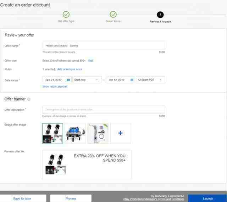The height and width of the screenshot is (202, 227).
Task: Click Edit next to the offer type
Action: point(91,60)
